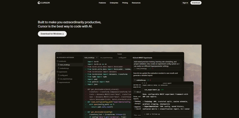Open train_model.py in the file tree
Image resolution: width=239 pixels, height=118 pixels.
[69, 65]
